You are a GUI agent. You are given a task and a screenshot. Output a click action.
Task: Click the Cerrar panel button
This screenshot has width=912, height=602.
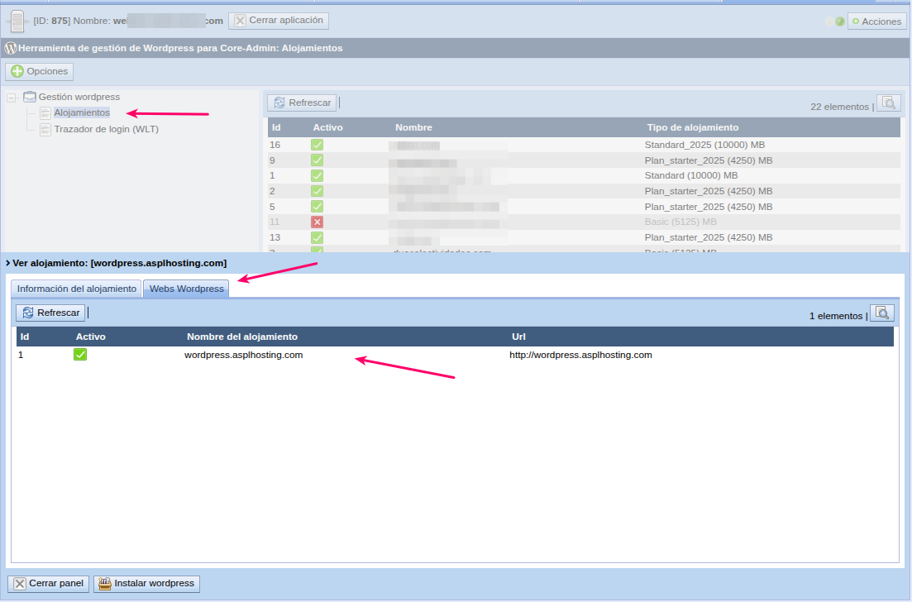49,584
